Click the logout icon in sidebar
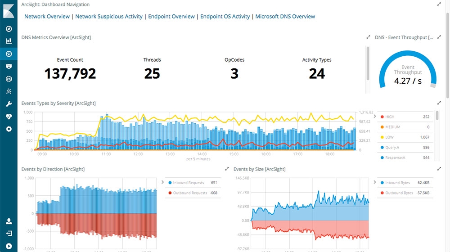This screenshot has height=252, width=450. (9, 234)
